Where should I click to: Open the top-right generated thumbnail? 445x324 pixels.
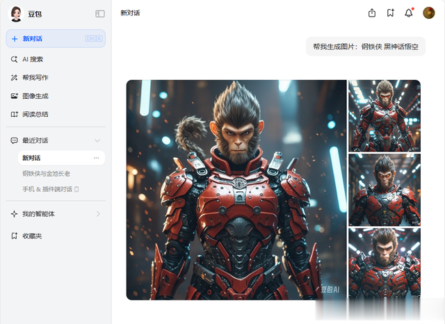coord(385,115)
